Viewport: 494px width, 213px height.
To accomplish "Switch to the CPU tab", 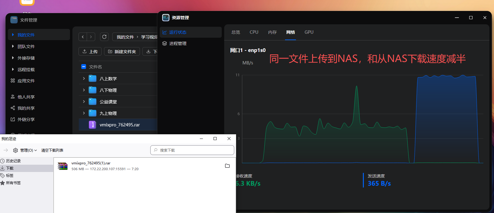I will pyautogui.click(x=254, y=32).
